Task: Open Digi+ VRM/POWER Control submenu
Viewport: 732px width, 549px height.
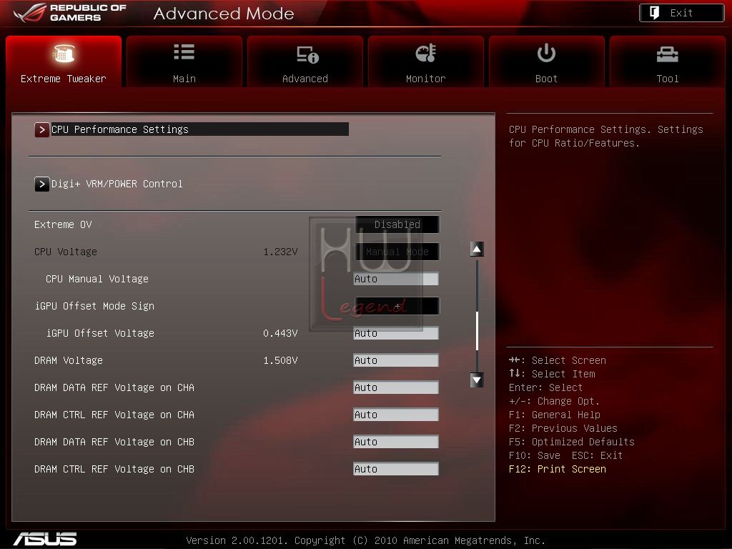Action: tap(117, 184)
